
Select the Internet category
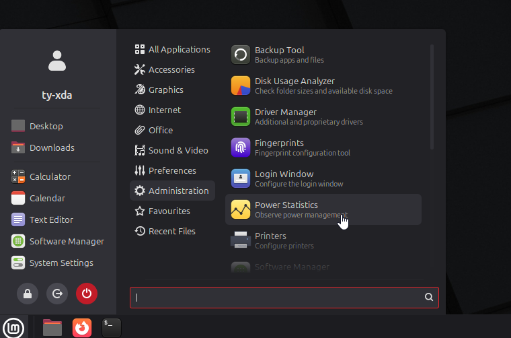click(172, 110)
